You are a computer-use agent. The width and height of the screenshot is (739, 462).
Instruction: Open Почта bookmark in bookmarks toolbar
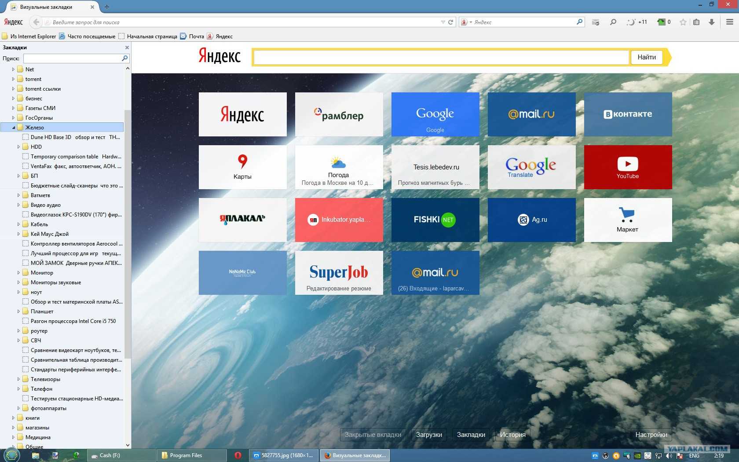(x=192, y=37)
